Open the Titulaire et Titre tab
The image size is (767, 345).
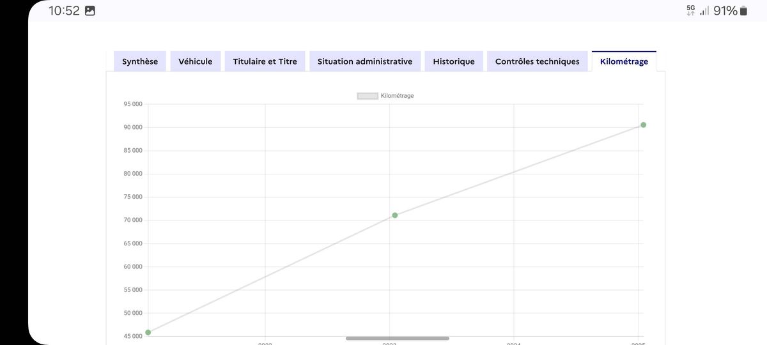(x=265, y=61)
